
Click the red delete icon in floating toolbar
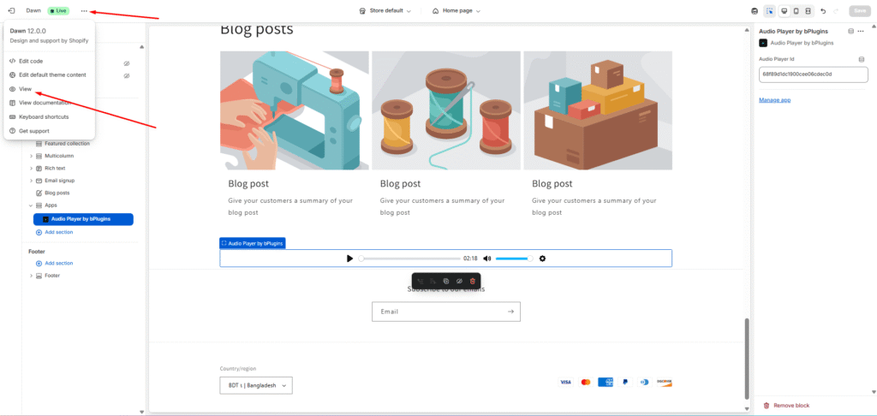pyautogui.click(x=472, y=281)
